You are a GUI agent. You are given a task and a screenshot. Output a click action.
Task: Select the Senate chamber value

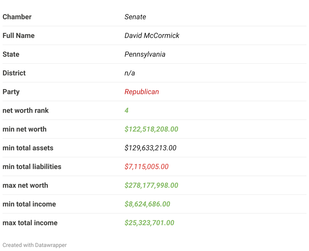tap(135, 17)
